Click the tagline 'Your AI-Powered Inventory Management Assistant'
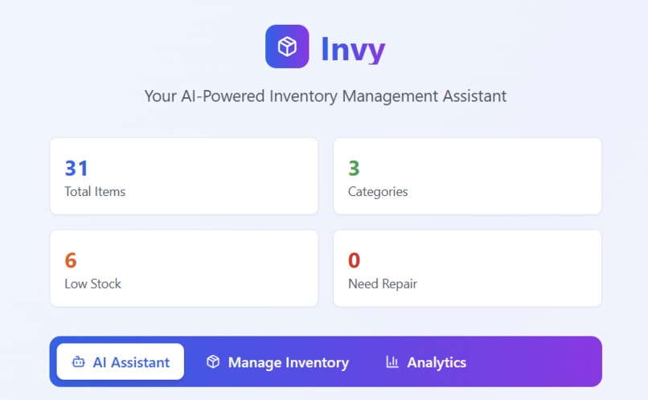648x400 pixels. coord(326,96)
